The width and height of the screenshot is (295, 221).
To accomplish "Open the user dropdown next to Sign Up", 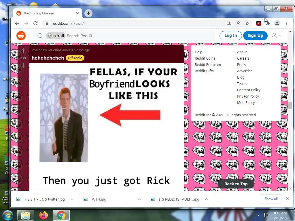I will tap(276, 36).
